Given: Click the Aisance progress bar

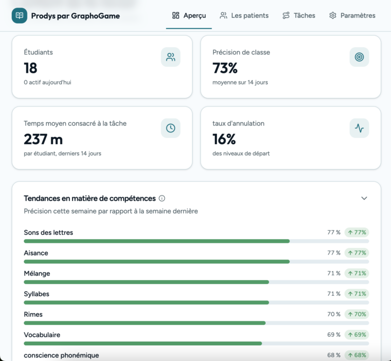Looking at the screenshot, I should point(196,262).
